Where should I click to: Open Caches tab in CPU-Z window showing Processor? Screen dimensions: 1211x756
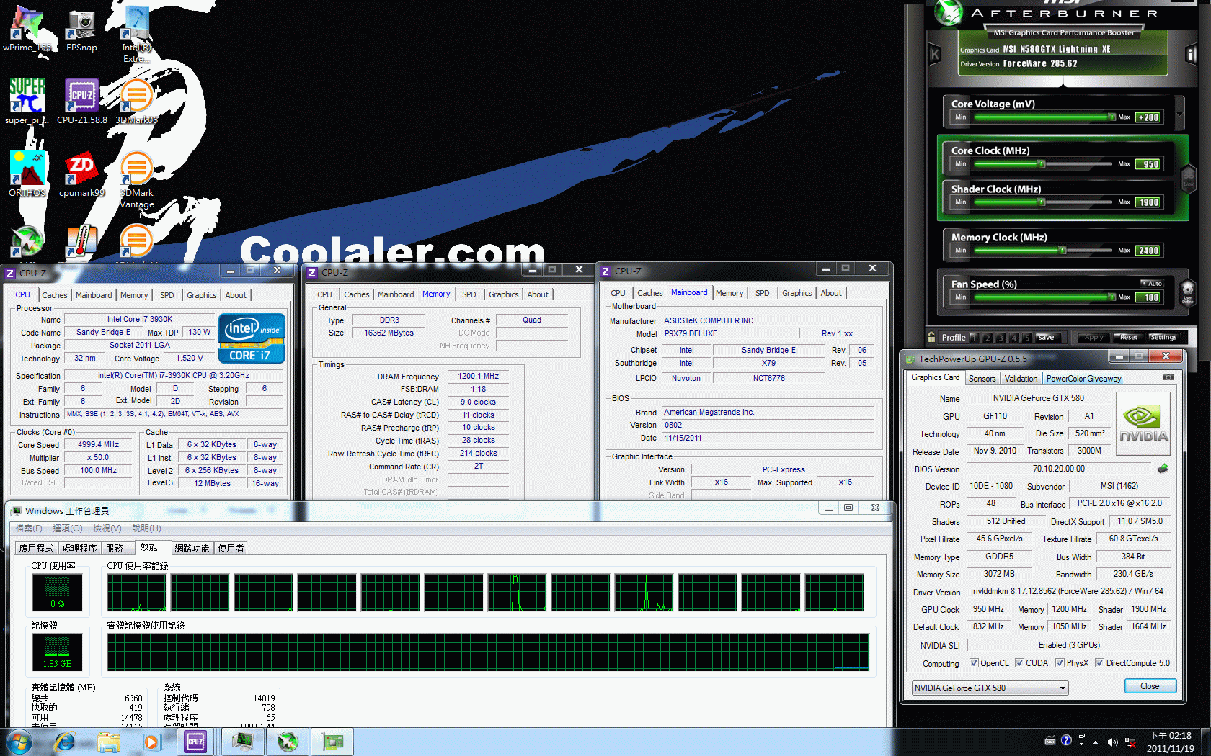(55, 295)
